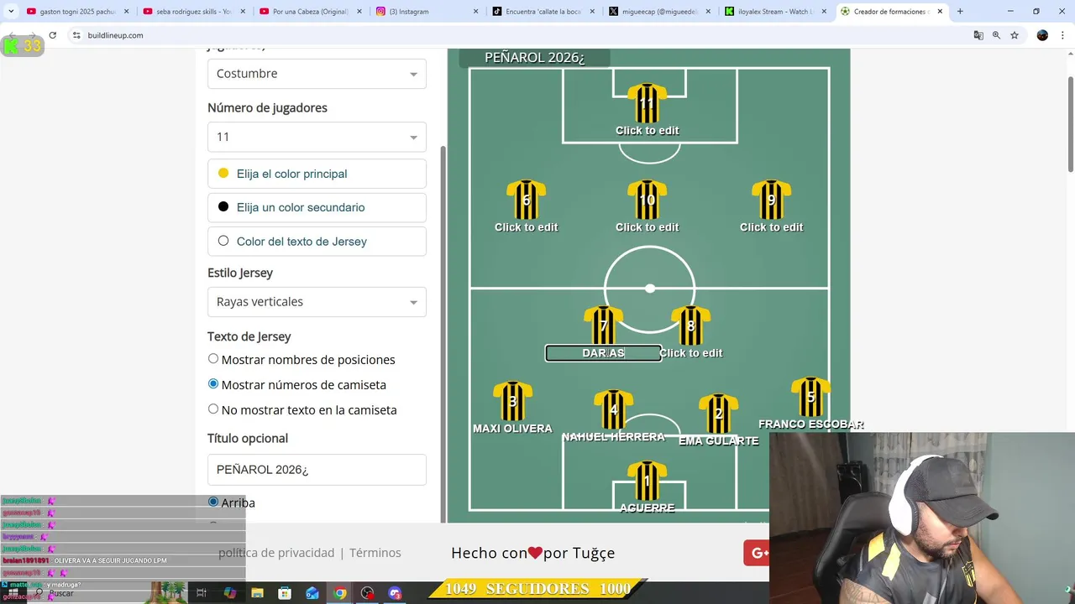Screen dimensions: 1075x604
Task: Edit the number 9 Click to edit label
Action: 771,227
